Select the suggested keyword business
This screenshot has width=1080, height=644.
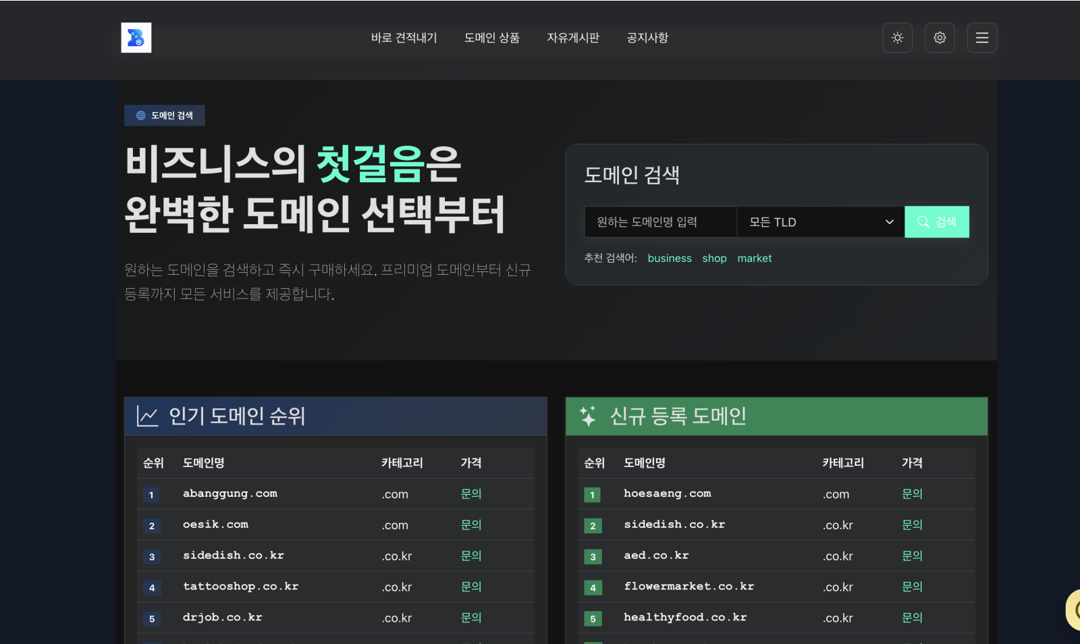click(x=669, y=259)
